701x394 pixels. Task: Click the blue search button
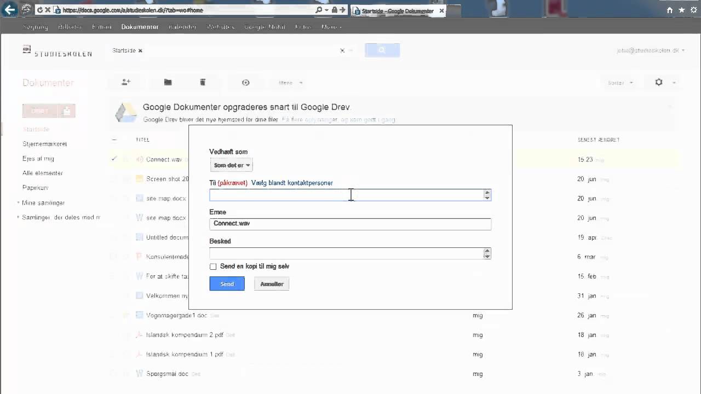pyautogui.click(x=382, y=50)
